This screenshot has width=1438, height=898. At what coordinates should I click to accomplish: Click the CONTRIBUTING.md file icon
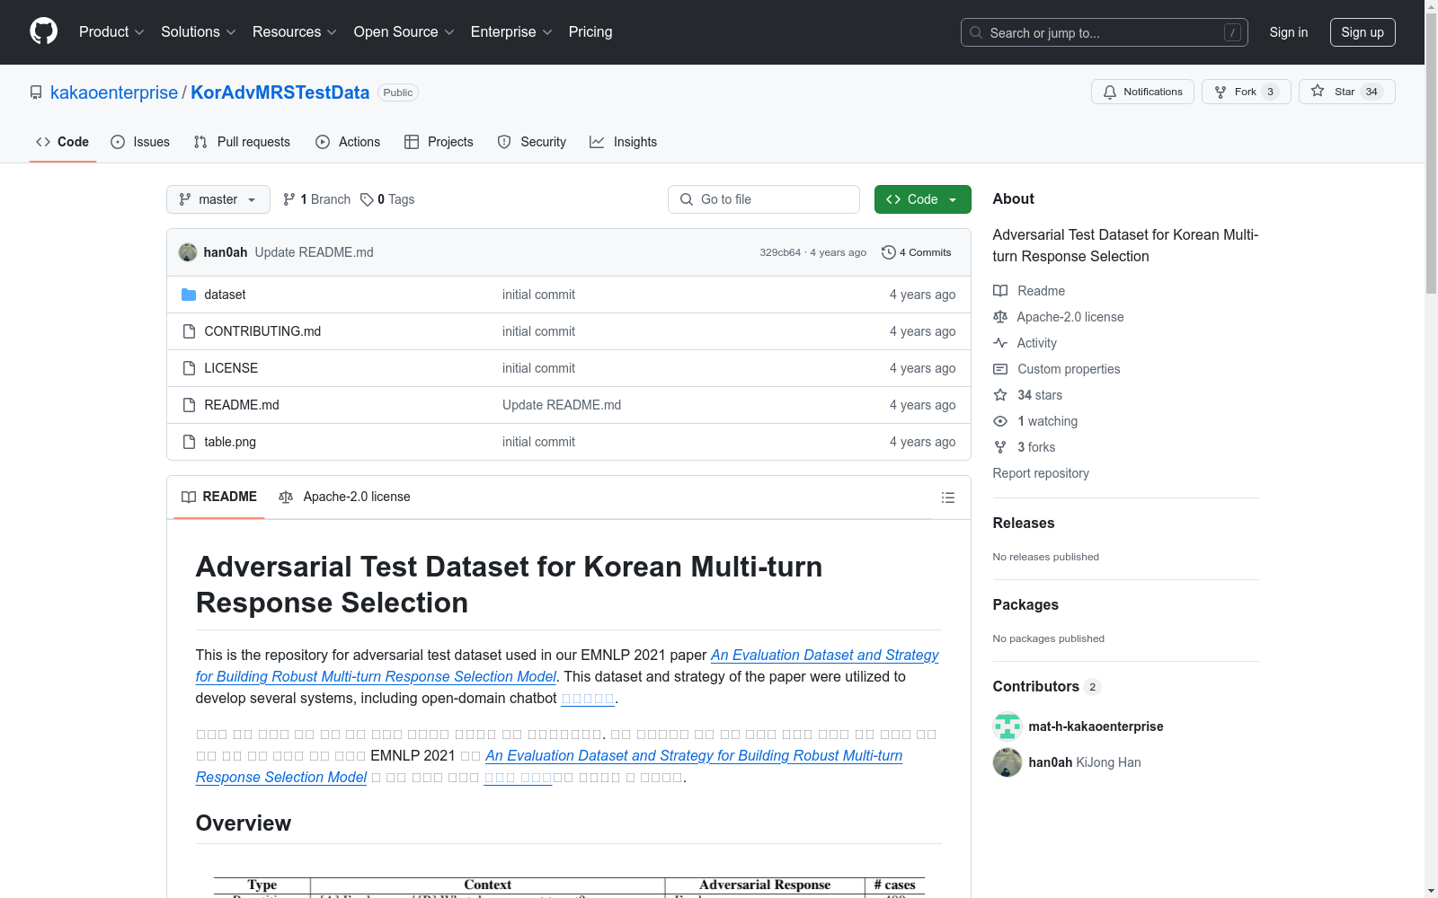tap(189, 331)
